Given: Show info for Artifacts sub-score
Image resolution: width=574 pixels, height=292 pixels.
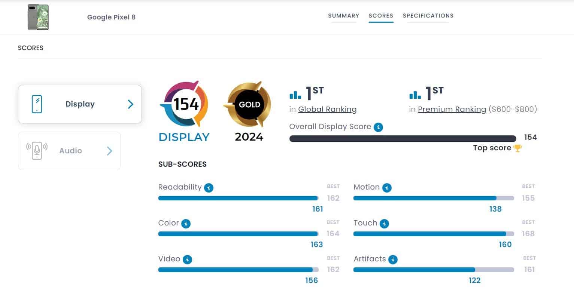Looking at the screenshot, I should 393,259.
